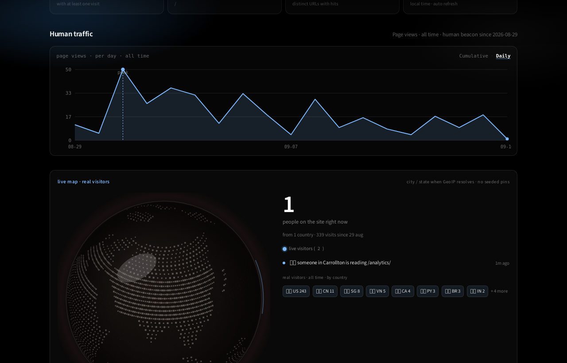Click the last data point on the chart line
This screenshot has height=363, width=567.
[x=507, y=139]
